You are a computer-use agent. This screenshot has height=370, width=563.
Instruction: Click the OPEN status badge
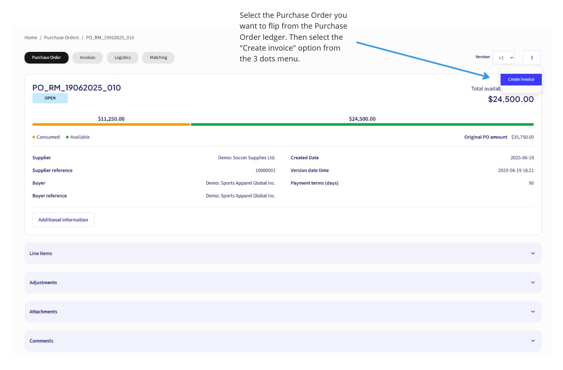click(x=50, y=98)
